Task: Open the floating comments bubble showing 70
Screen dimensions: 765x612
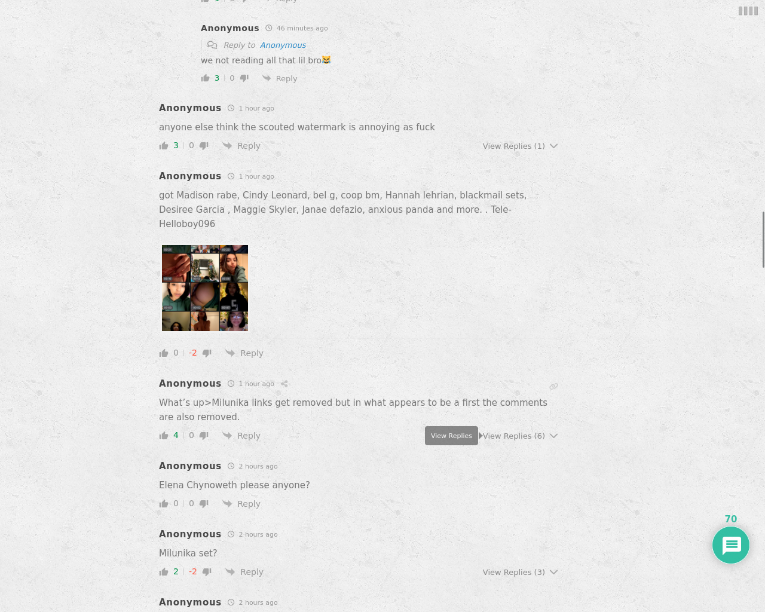Action: [731, 545]
